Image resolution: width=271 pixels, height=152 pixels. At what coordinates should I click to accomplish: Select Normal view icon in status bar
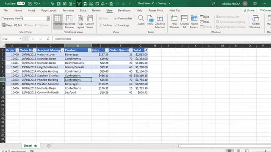[230, 151]
